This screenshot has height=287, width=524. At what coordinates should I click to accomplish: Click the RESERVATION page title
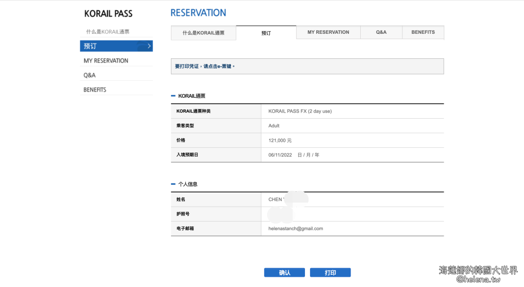point(198,13)
